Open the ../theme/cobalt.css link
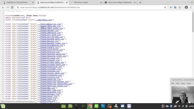The width and height of the screenshot is (194, 109). 48,48
